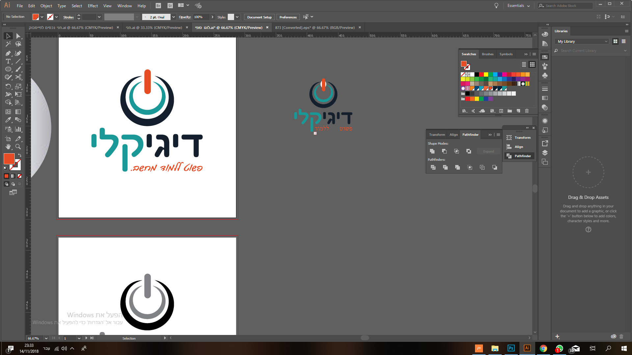Viewport: 632px width, 355px height.
Task: Open the Opacity value dropdown arrow
Action: [213, 17]
